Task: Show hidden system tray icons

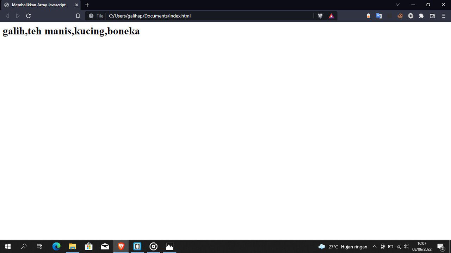Action: (x=375, y=247)
